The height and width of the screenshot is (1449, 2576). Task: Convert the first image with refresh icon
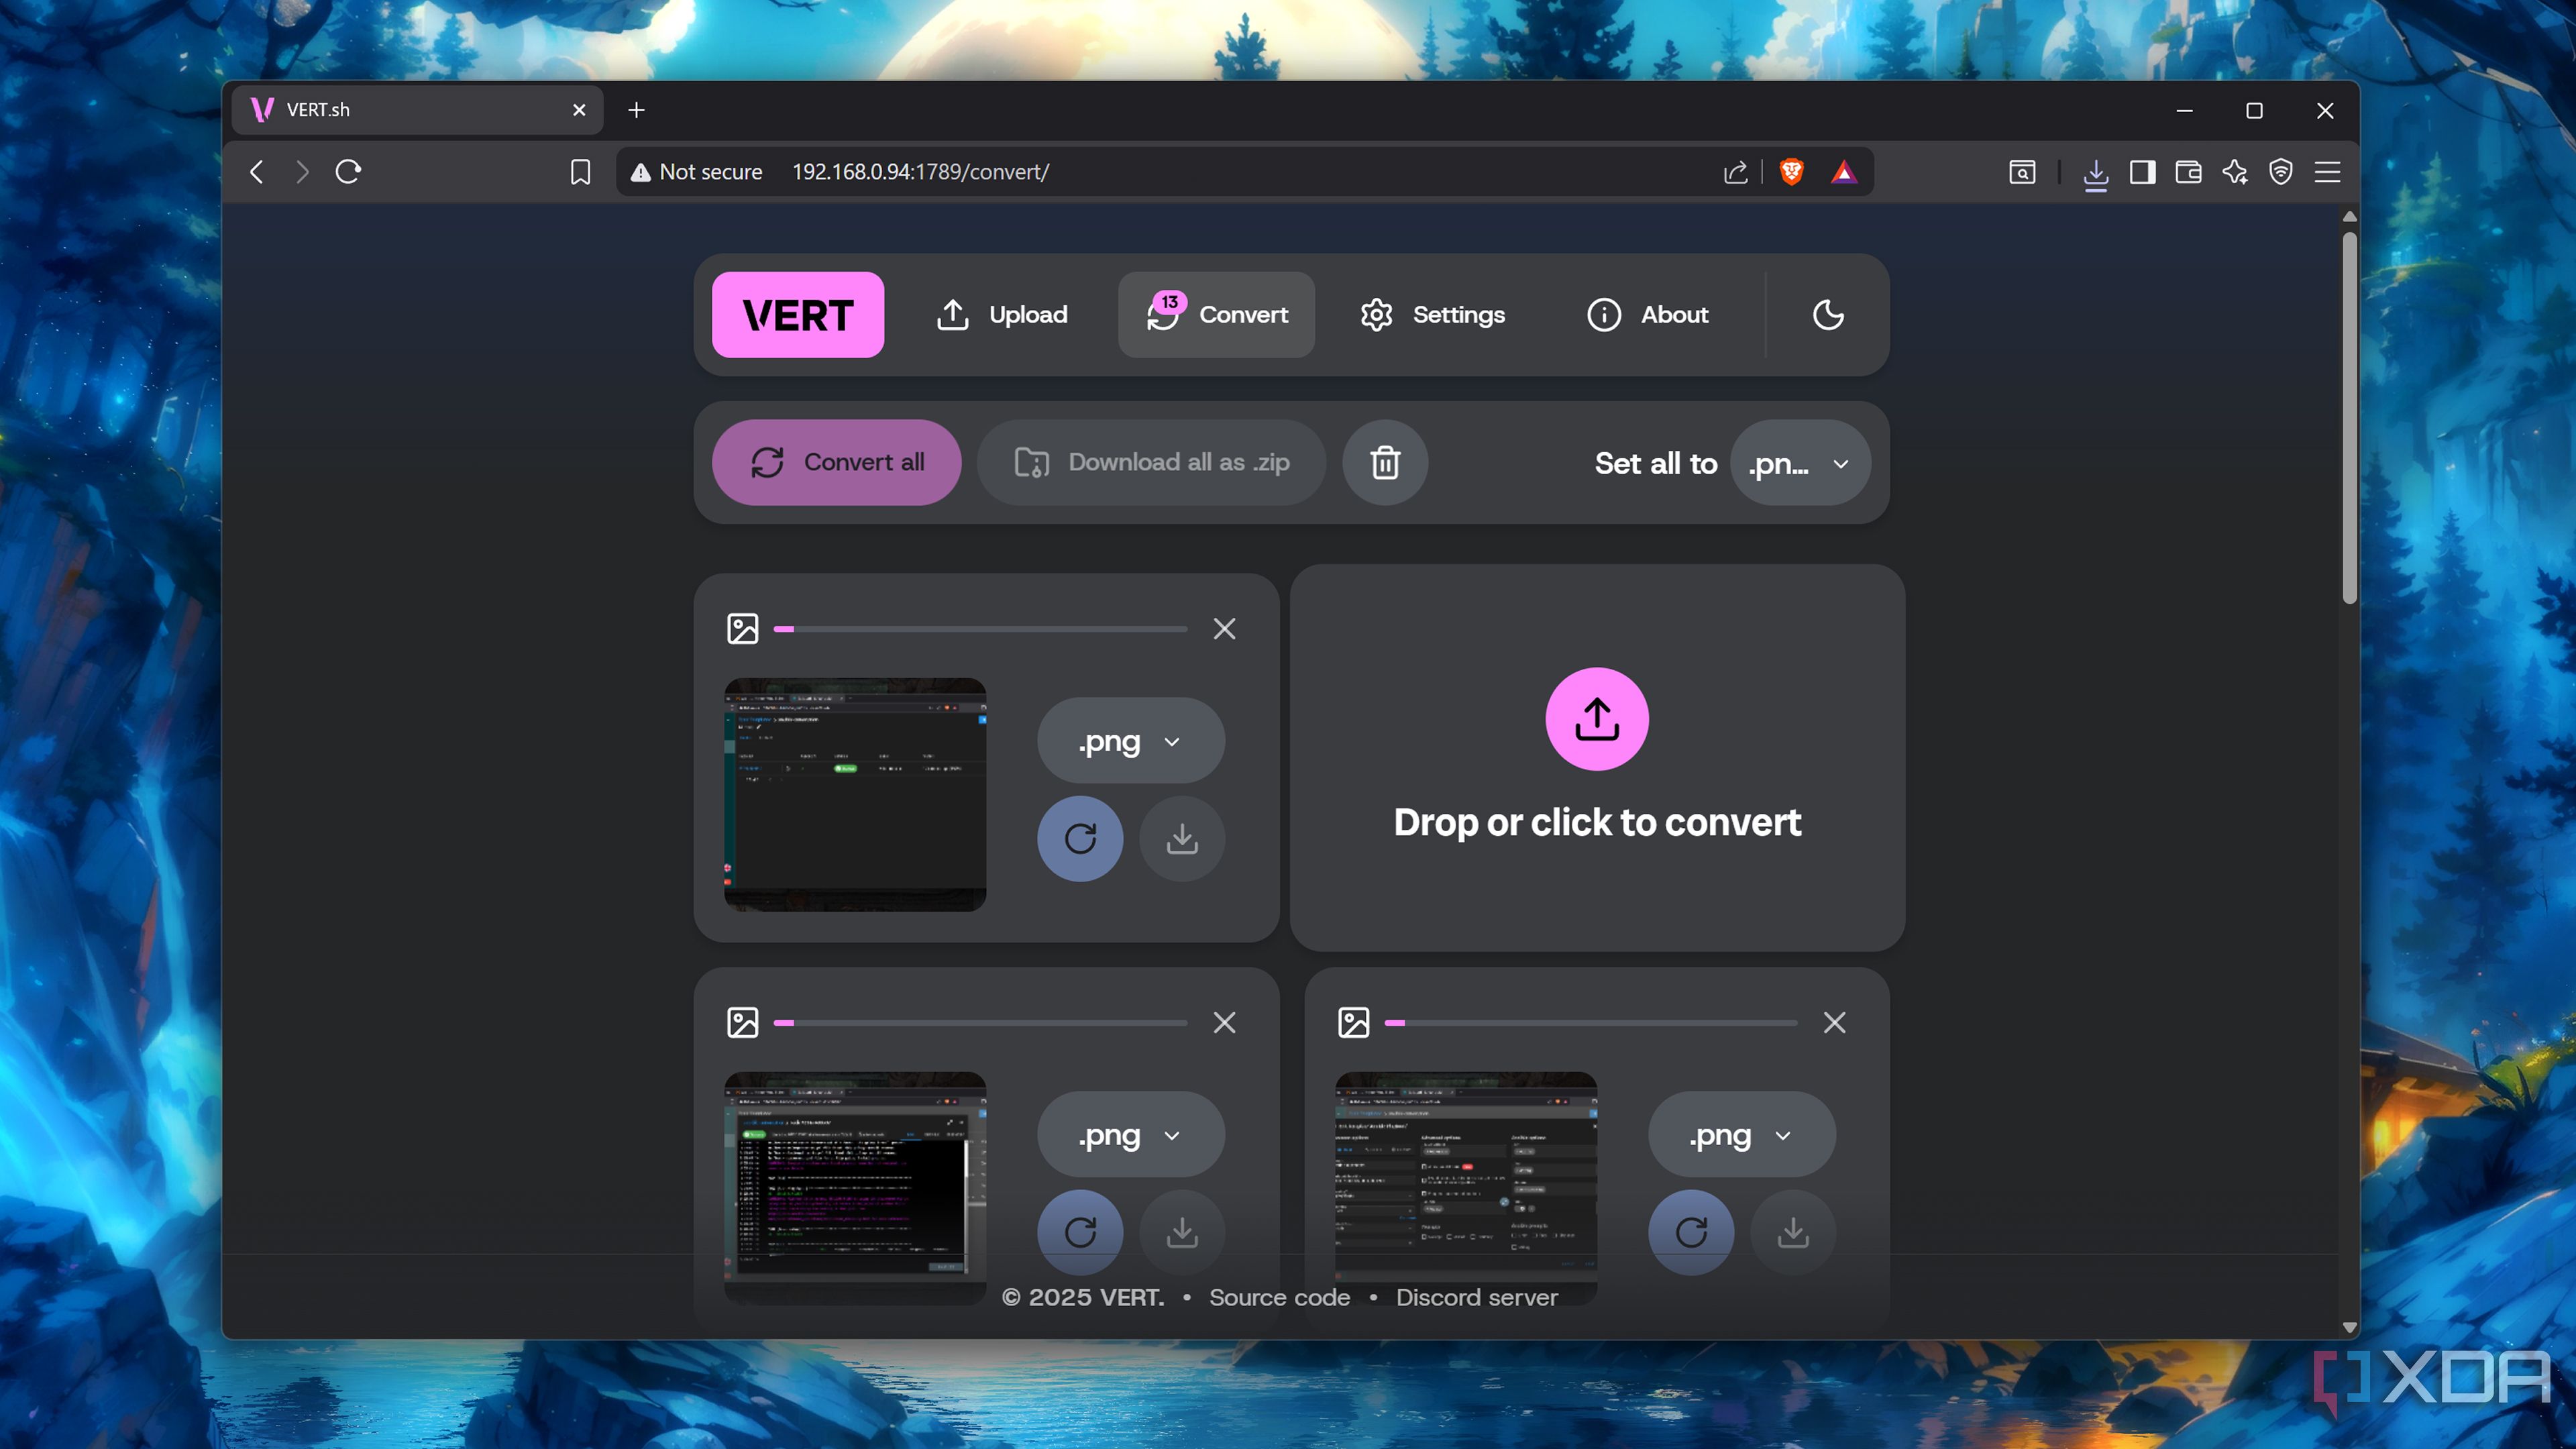(x=1080, y=838)
